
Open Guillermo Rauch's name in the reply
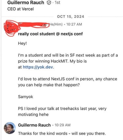(x=34, y=125)
